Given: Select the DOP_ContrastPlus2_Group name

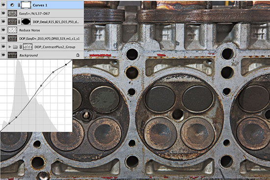Looking at the screenshot, I should pyautogui.click(x=55, y=47).
